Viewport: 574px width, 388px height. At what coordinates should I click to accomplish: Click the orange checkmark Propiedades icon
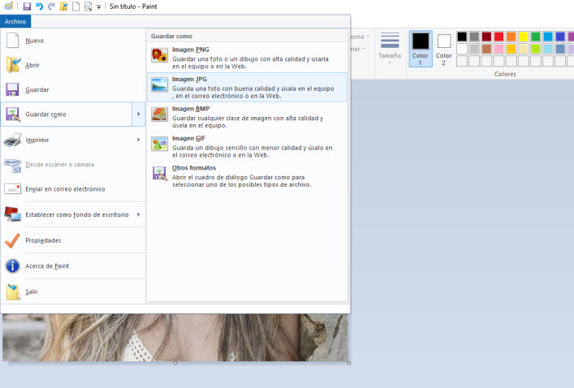[12, 240]
